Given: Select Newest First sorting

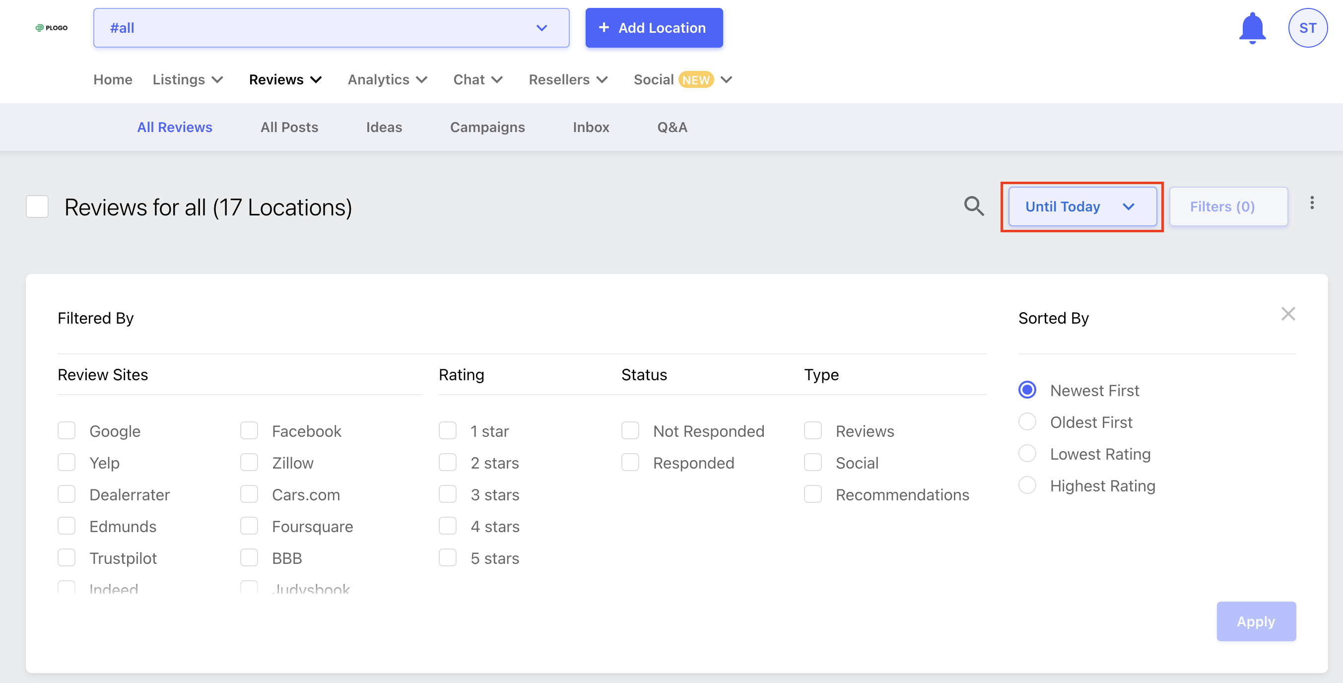Looking at the screenshot, I should pyautogui.click(x=1027, y=390).
